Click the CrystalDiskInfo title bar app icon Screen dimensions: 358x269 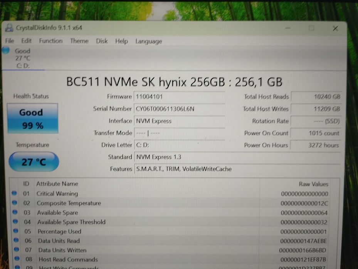point(9,28)
